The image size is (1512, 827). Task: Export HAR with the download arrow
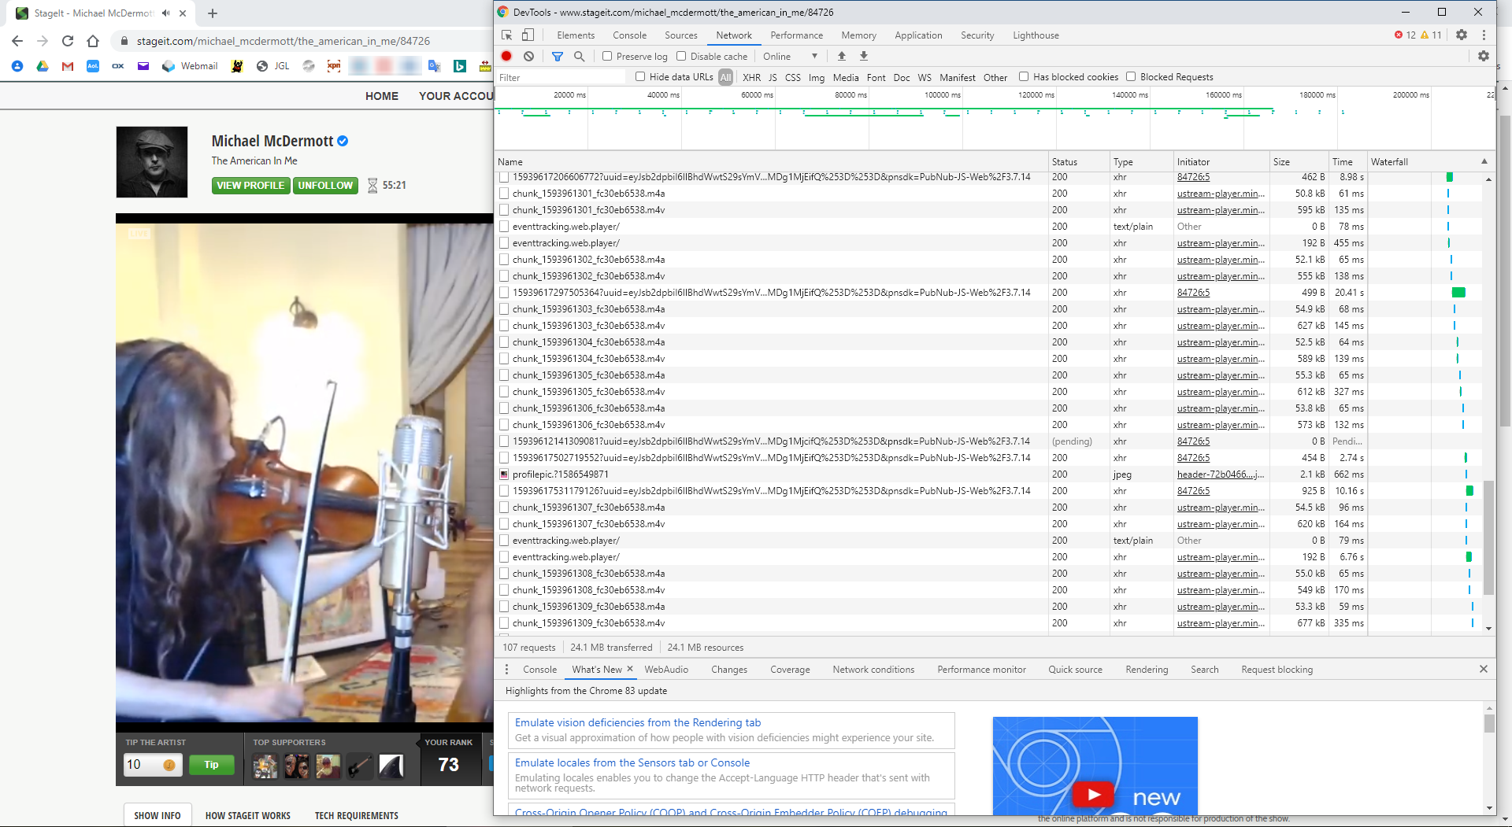tap(864, 56)
